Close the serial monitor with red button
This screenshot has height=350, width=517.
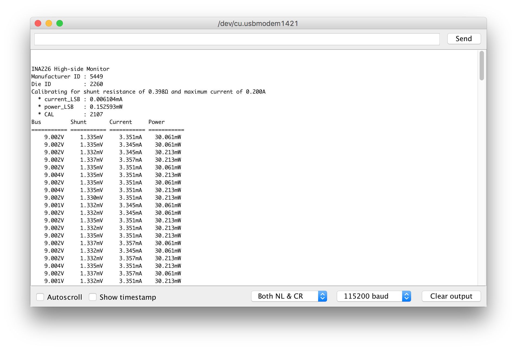38,23
